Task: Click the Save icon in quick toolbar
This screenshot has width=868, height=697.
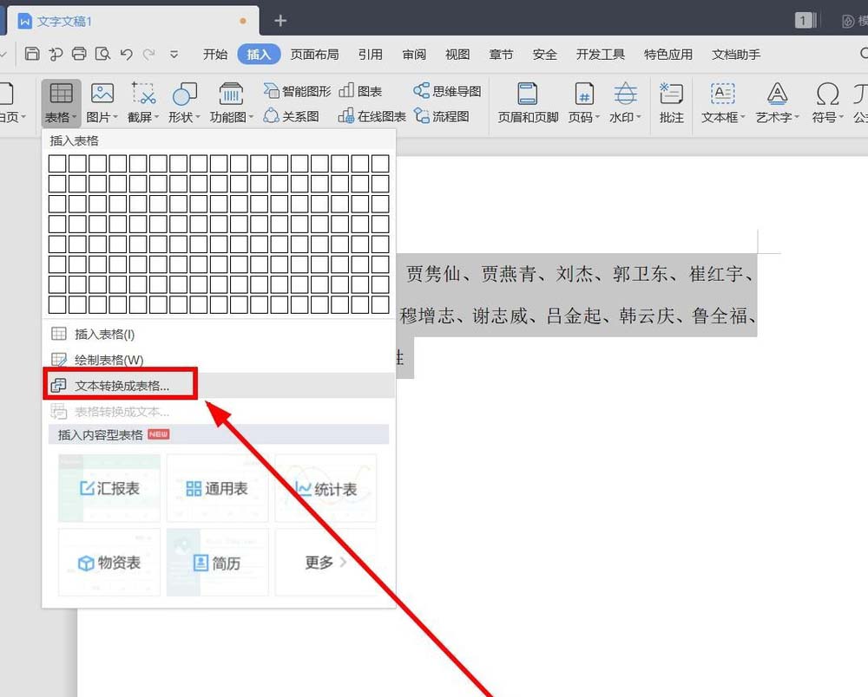Action: click(32, 54)
